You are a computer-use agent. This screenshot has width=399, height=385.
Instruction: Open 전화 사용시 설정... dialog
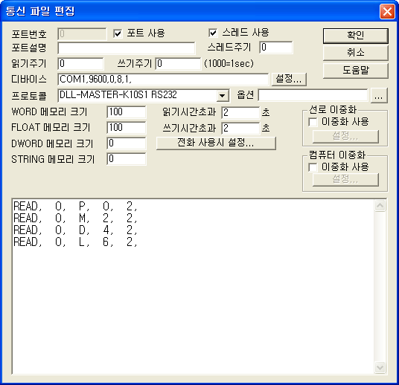tap(216, 143)
